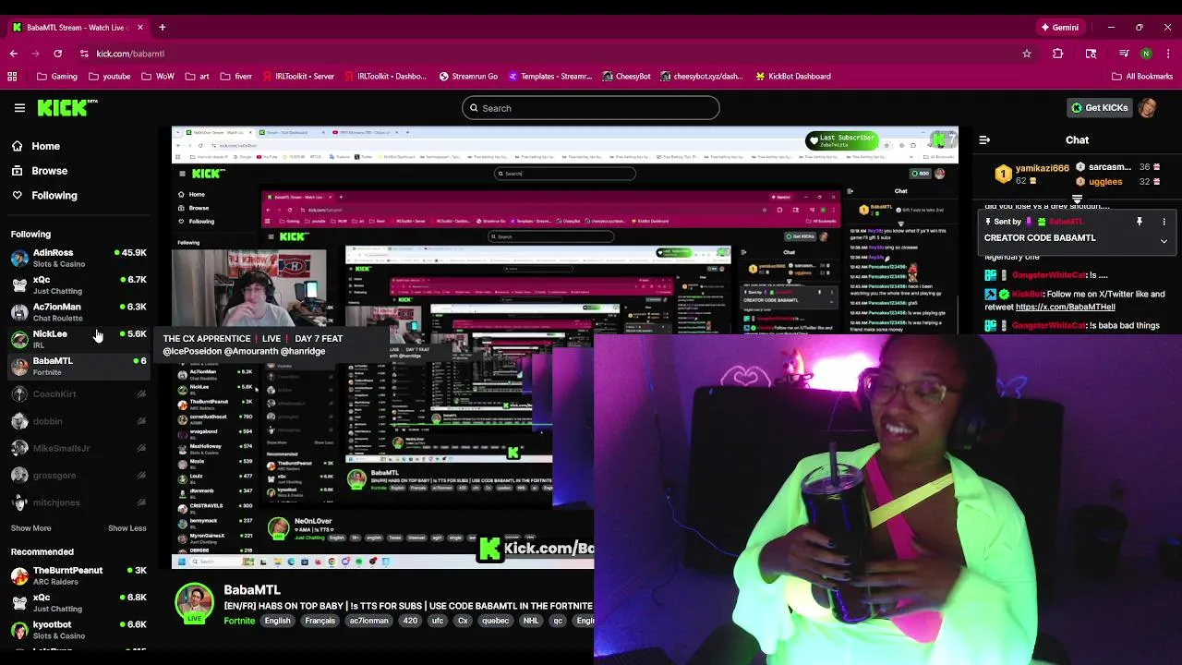Toggle notifications bell for grossgore
Image resolution: width=1182 pixels, height=665 pixels.
click(x=141, y=476)
